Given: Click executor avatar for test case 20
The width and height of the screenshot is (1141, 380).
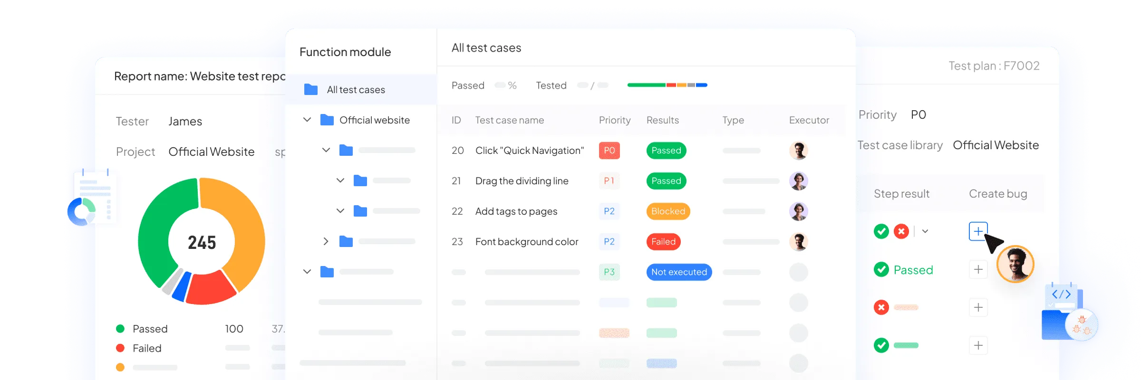Looking at the screenshot, I should point(798,151).
